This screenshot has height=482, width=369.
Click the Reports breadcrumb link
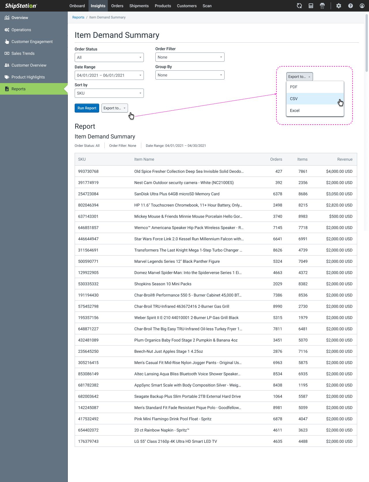(x=78, y=17)
